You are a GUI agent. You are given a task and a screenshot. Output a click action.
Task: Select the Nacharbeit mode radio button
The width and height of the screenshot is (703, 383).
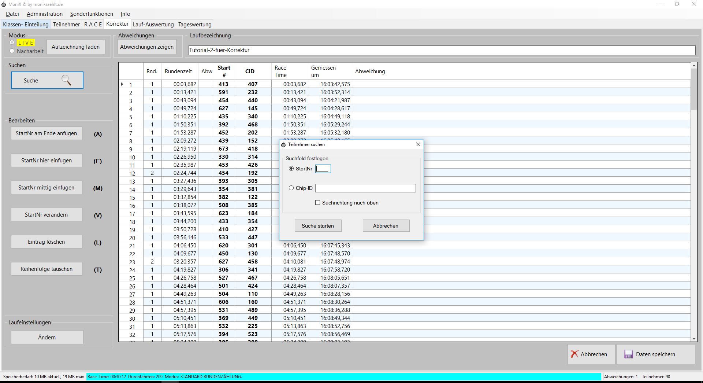coord(12,51)
